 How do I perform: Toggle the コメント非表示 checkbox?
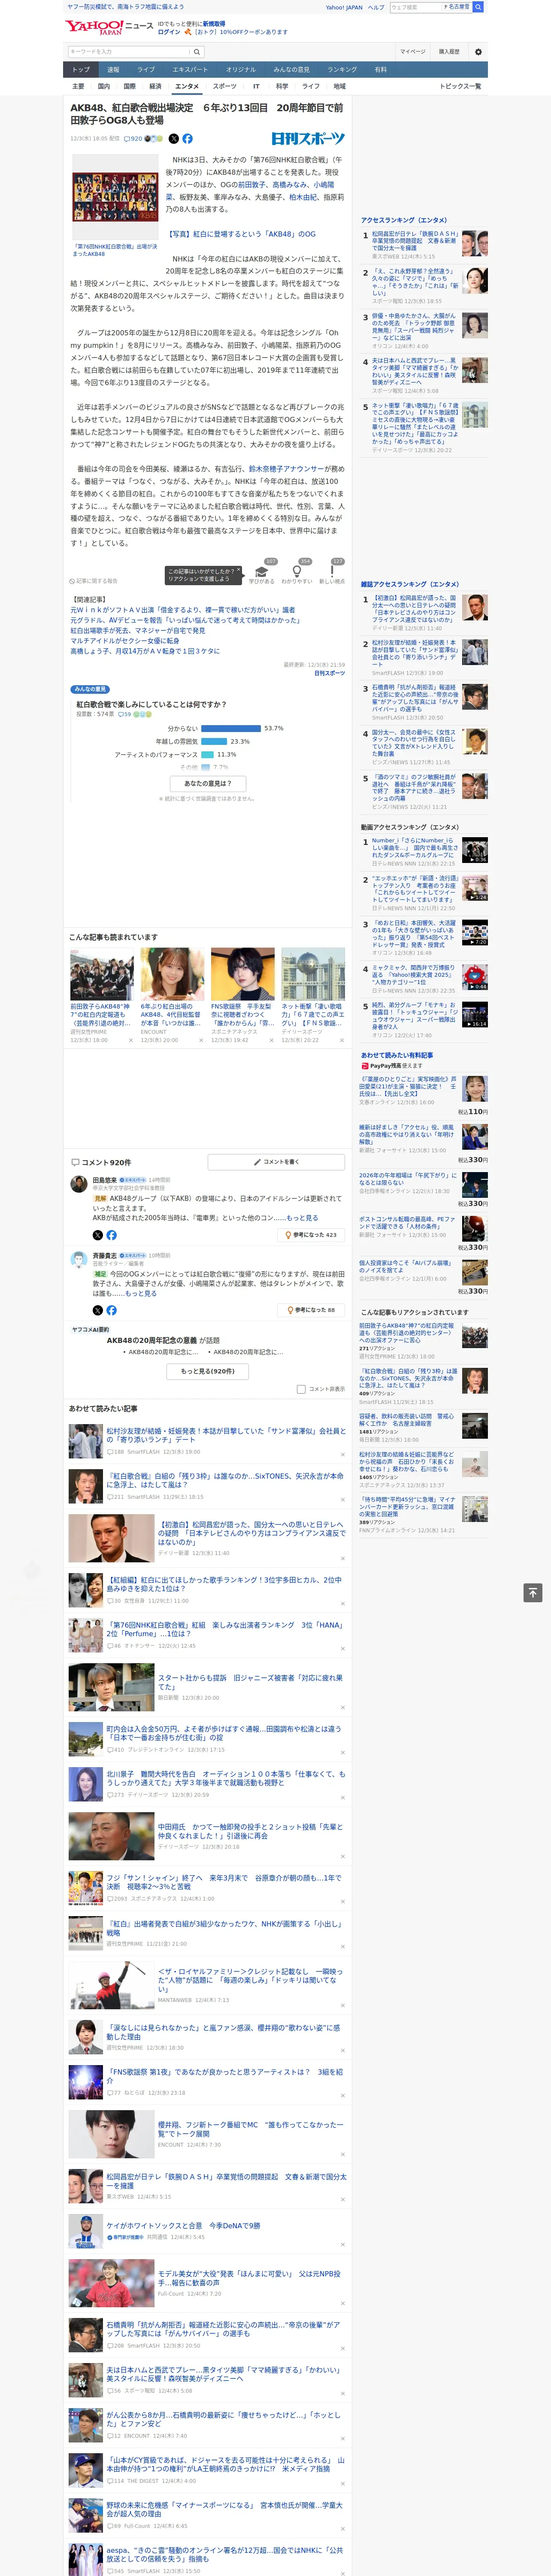coord(301,1389)
